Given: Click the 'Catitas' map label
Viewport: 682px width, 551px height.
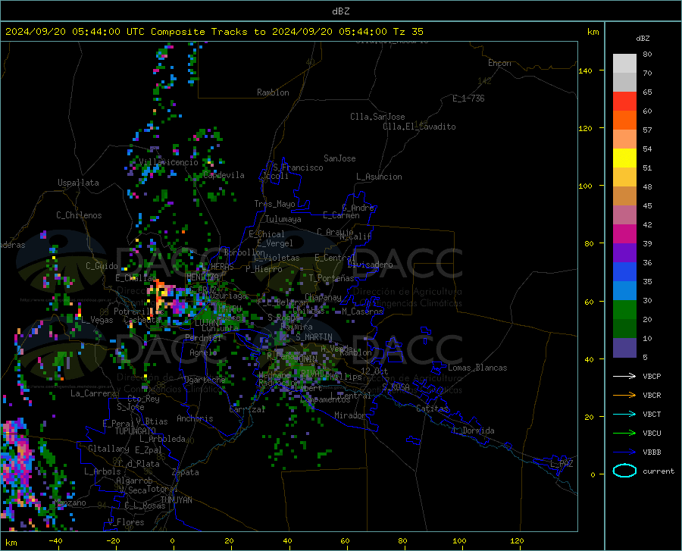Looking at the screenshot, I should pos(432,409).
